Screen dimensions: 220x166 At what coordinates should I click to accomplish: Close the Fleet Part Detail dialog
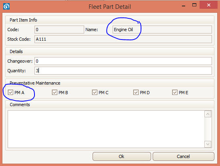(x=209, y=5)
